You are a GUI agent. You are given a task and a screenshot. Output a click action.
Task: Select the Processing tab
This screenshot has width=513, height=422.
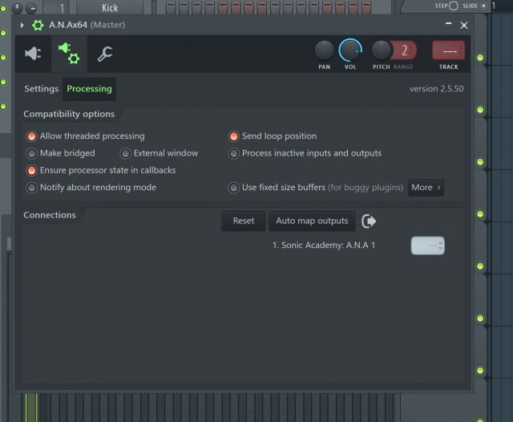(x=89, y=89)
